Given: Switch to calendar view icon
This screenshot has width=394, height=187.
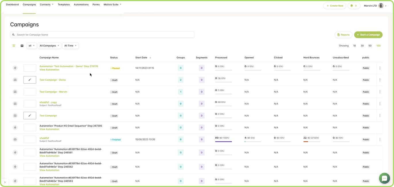Looking at the screenshot, I should click(x=22, y=46).
